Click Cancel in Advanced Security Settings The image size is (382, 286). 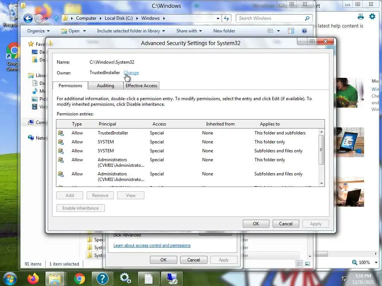pyautogui.click(x=285, y=224)
